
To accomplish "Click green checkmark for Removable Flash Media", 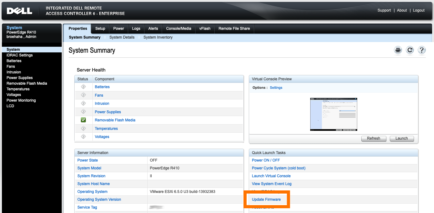I will pos(83,120).
